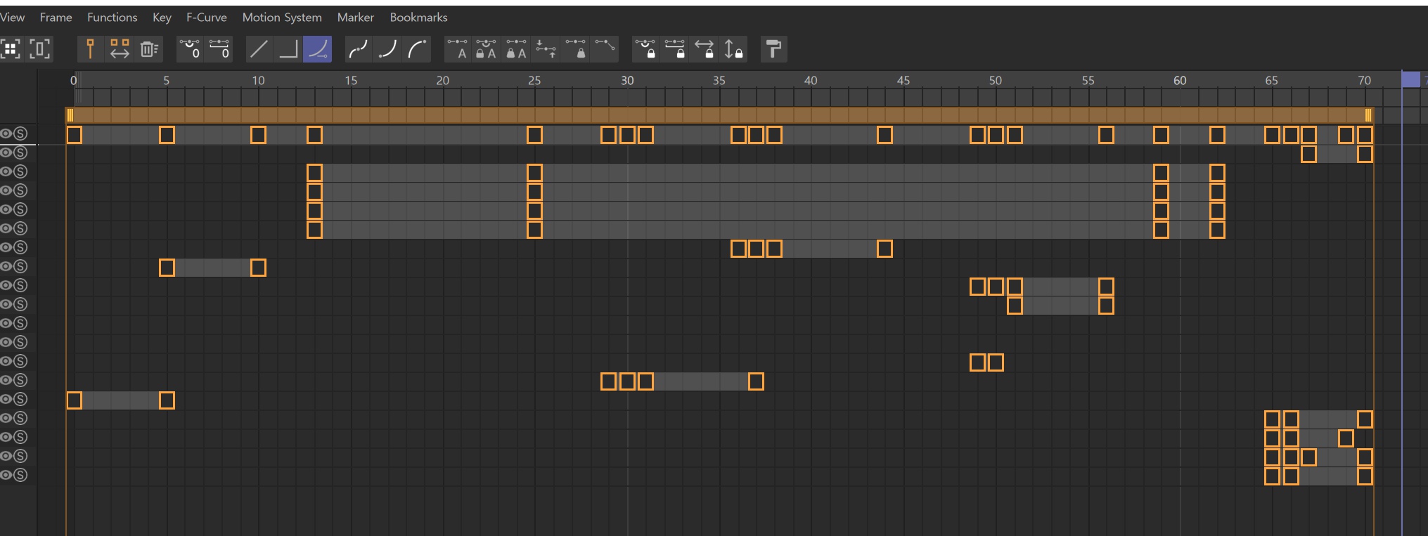Image resolution: width=1428 pixels, height=536 pixels.
Task: Open the Functions menu
Action: 112,18
